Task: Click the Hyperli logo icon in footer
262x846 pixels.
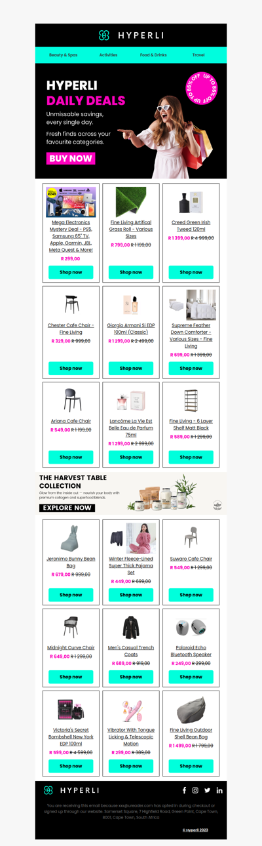Action: tap(48, 790)
